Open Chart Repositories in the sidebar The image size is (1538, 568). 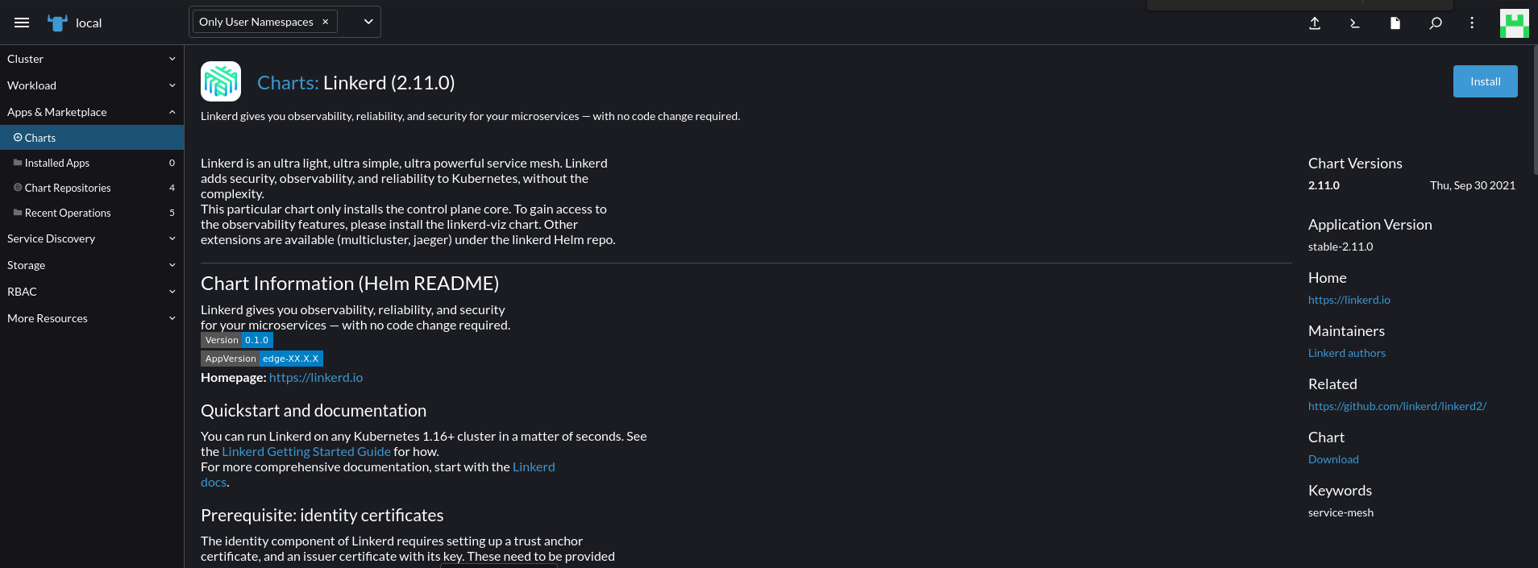click(x=68, y=188)
